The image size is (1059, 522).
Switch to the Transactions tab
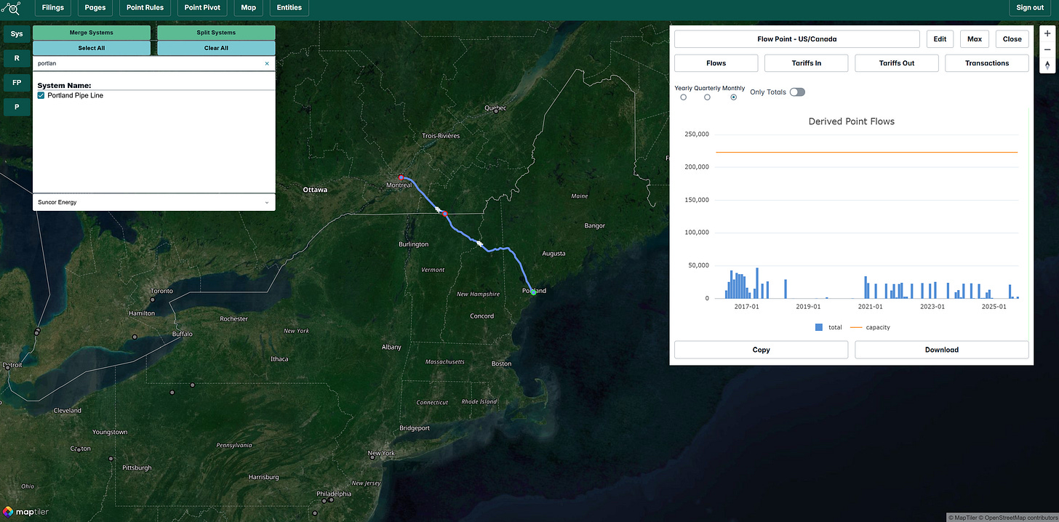[987, 63]
